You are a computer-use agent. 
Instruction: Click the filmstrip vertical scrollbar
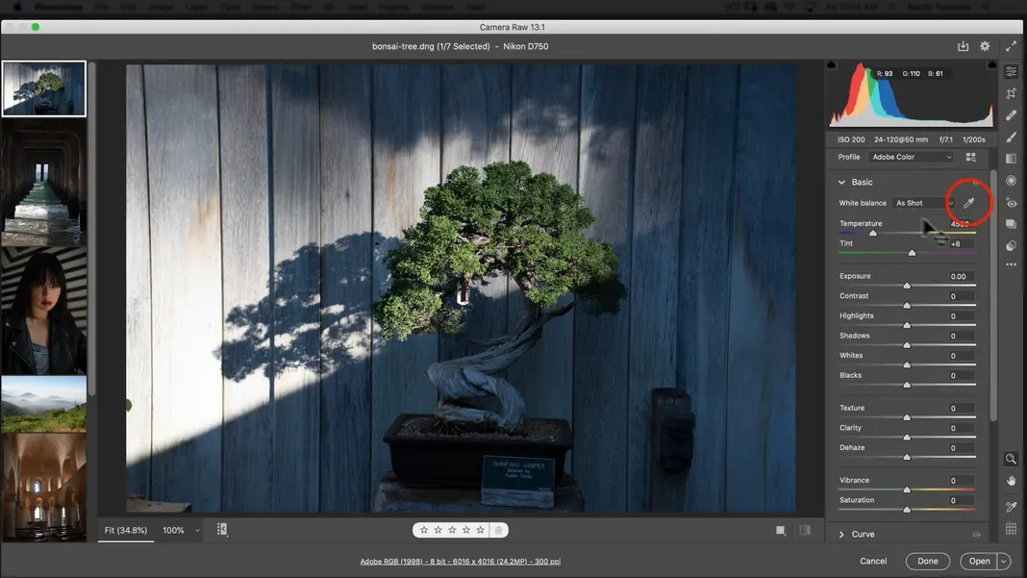pyautogui.click(x=92, y=229)
